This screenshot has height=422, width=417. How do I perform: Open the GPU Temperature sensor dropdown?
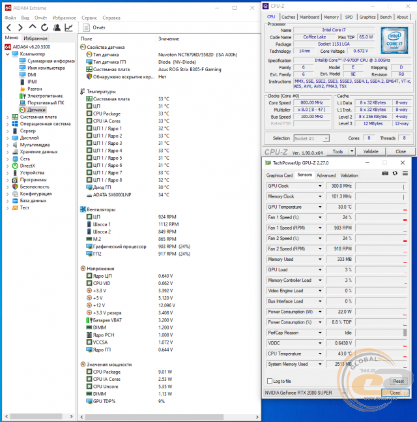[x=320, y=207]
